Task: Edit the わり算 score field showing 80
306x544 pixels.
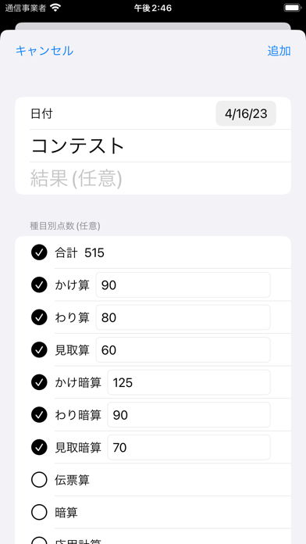Action: (x=183, y=317)
